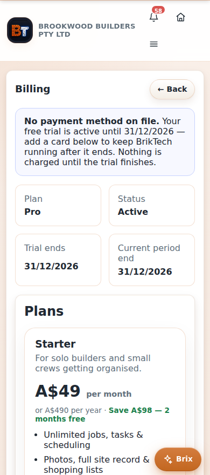Viewport: 210px width, 475px height.
Task: Select the Status Active card
Action: pyautogui.click(x=152, y=206)
